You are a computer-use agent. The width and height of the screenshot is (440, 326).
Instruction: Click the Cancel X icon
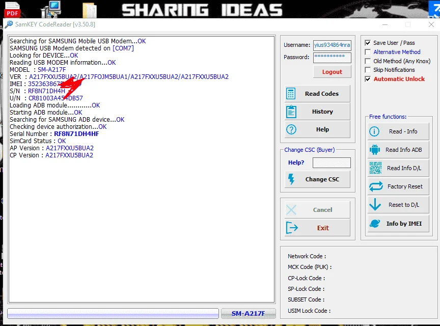pos(291,210)
